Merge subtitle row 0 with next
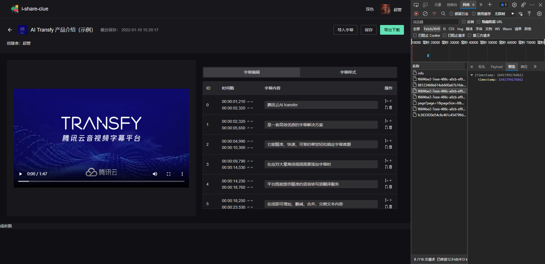 (386, 107)
